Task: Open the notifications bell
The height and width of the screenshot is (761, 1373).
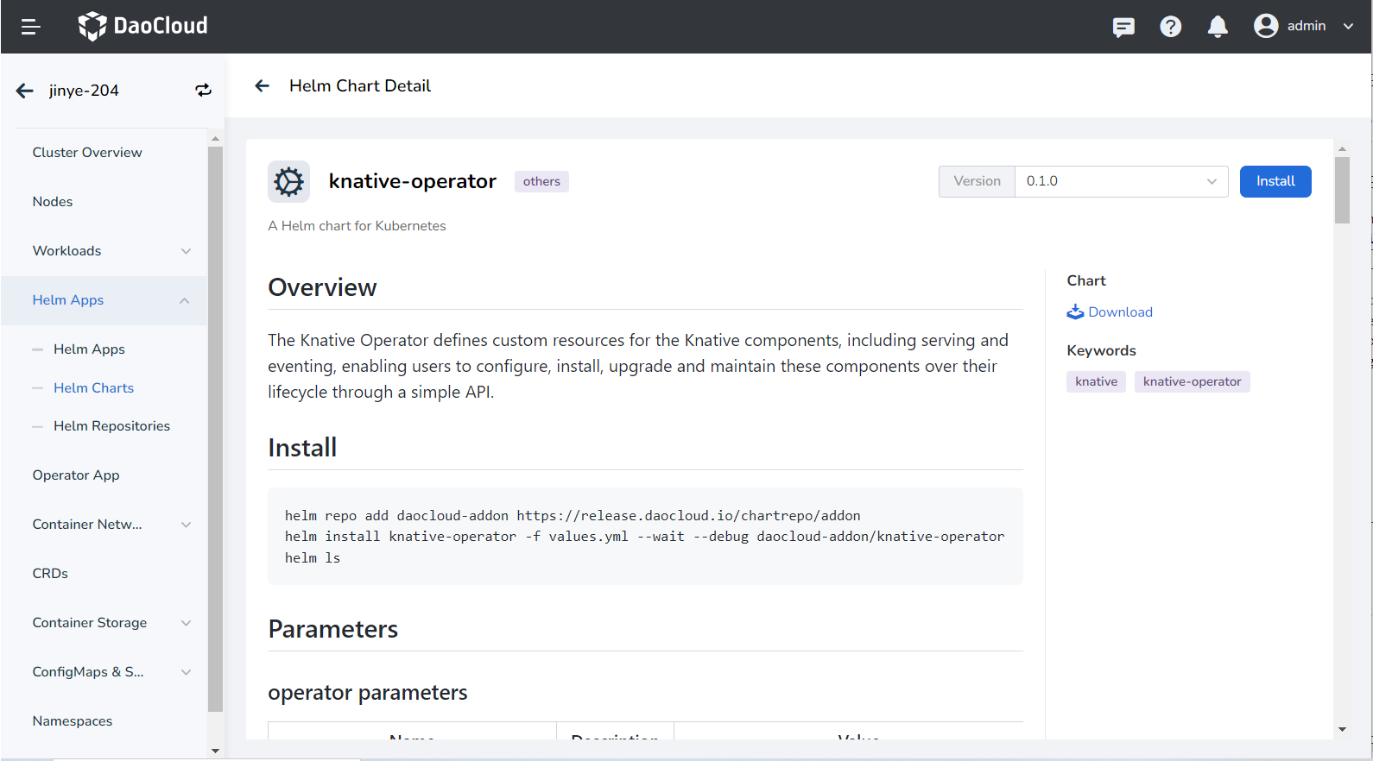Action: (x=1218, y=27)
